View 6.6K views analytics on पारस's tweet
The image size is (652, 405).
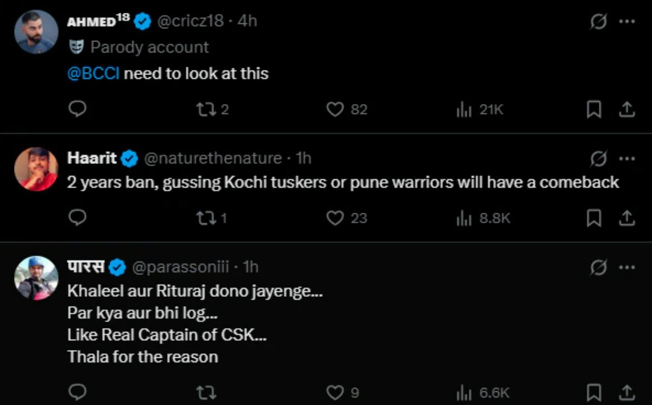point(464,393)
